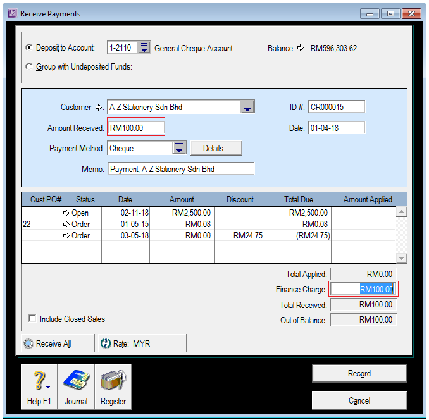Open the deposit account 1-2110 dropdown
429x420 pixels.
(144, 47)
